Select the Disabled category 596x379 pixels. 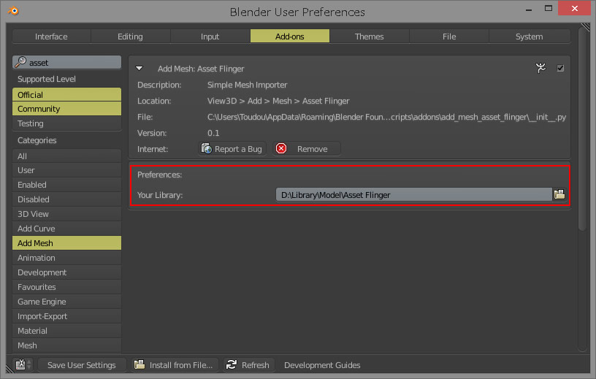point(67,199)
